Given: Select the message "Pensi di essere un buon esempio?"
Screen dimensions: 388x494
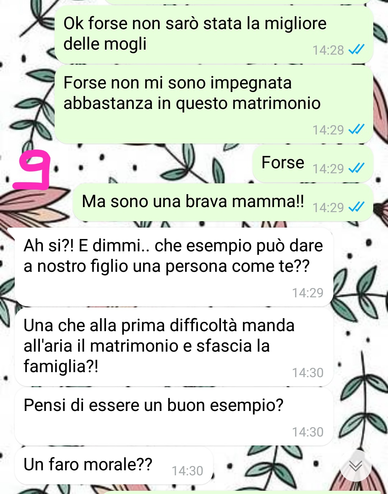Looking at the screenshot, I should tap(174, 417).
